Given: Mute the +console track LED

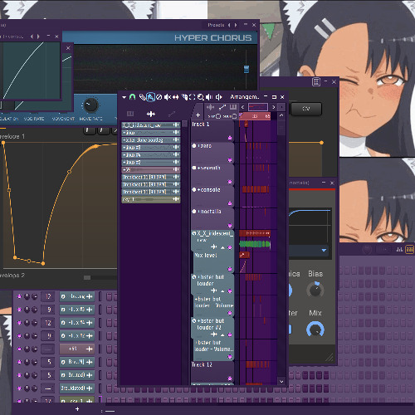Looking at the screenshot, I should [230, 203].
